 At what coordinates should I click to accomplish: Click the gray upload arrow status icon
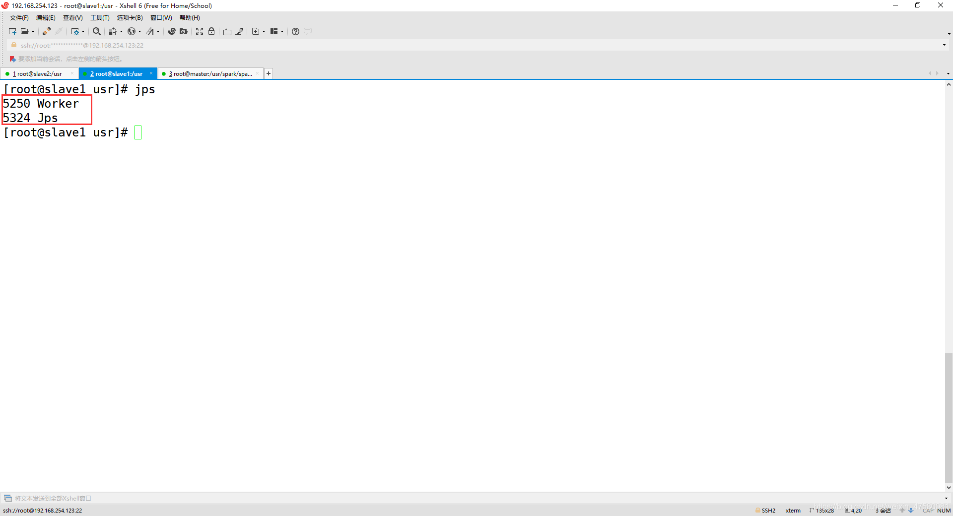pyautogui.click(x=902, y=510)
